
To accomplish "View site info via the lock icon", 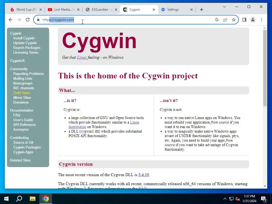I will (38, 20).
